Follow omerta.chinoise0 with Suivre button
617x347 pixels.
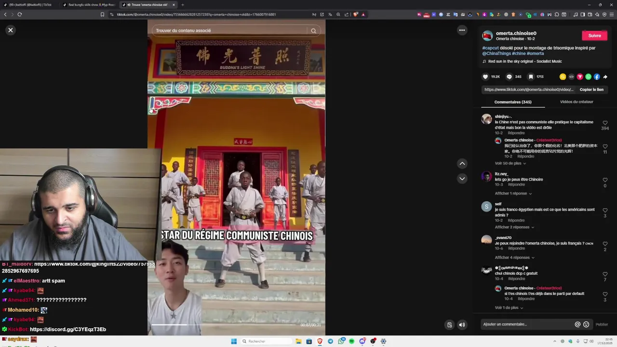click(594, 36)
